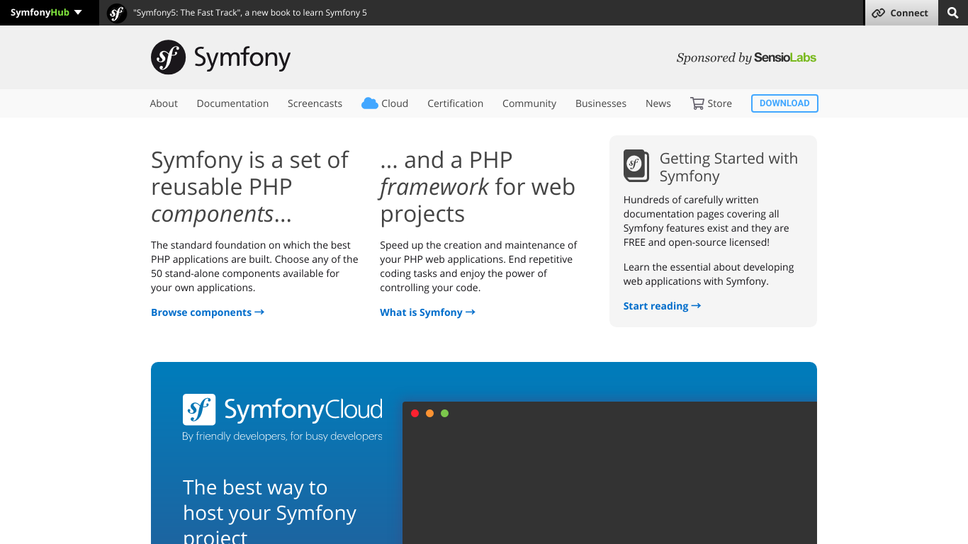The height and width of the screenshot is (544, 968).
Task: Click the paragraph starting 'The standard foundation'
Action: click(x=255, y=266)
